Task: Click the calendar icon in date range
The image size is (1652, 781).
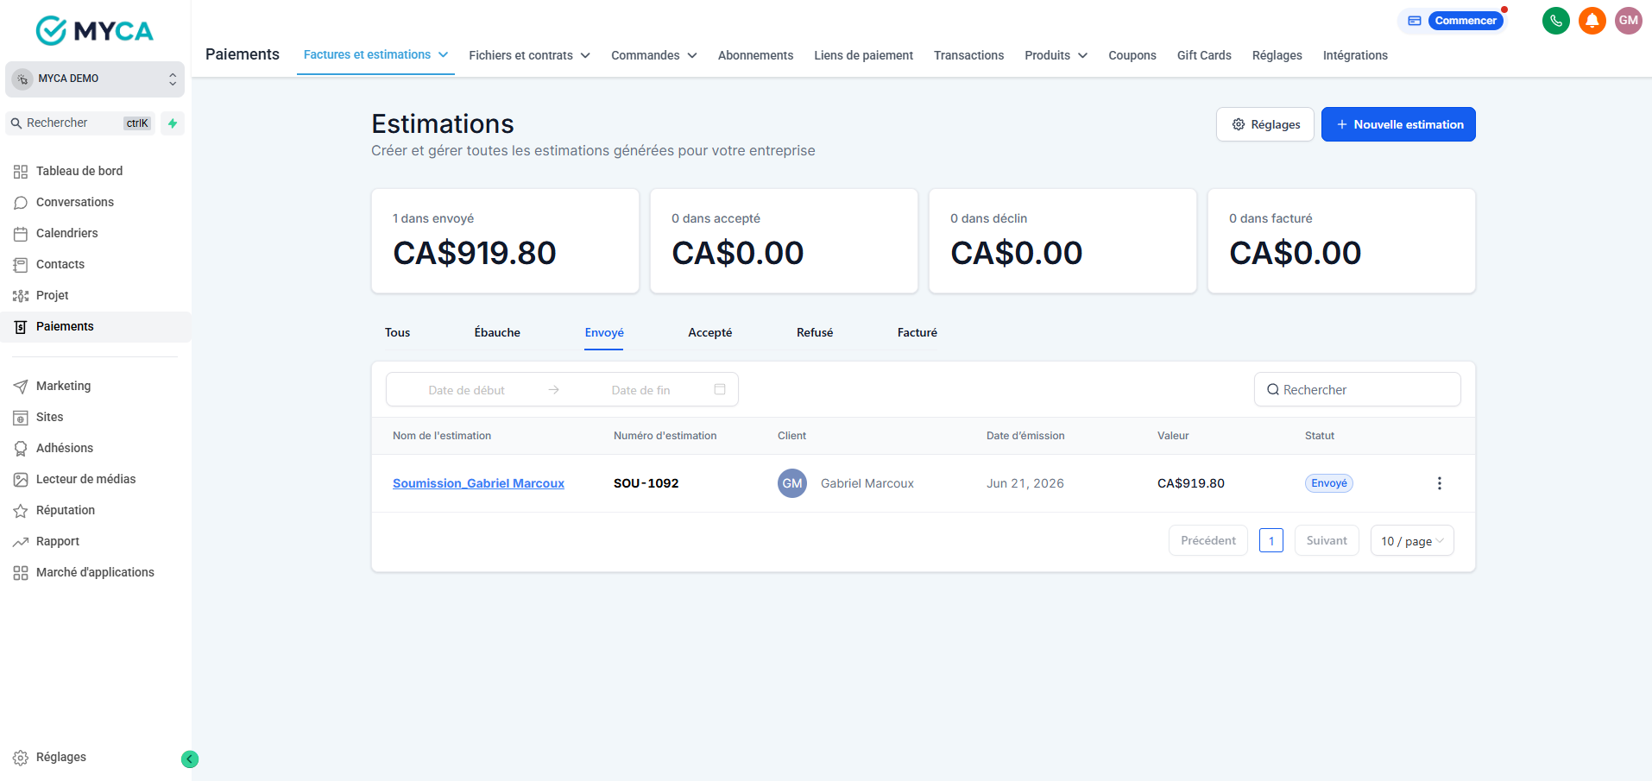Action: pyautogui.click(x=720, y=389)
